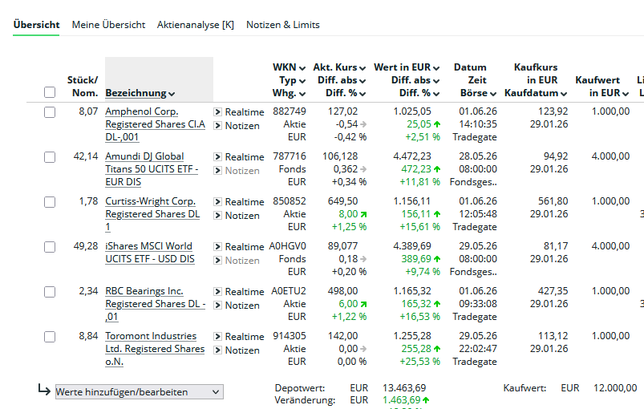The width and height of the screenshot is (644, 409).
Task: Open Realtime arrow icon for Toromont Industries
Action: point(217,336)
